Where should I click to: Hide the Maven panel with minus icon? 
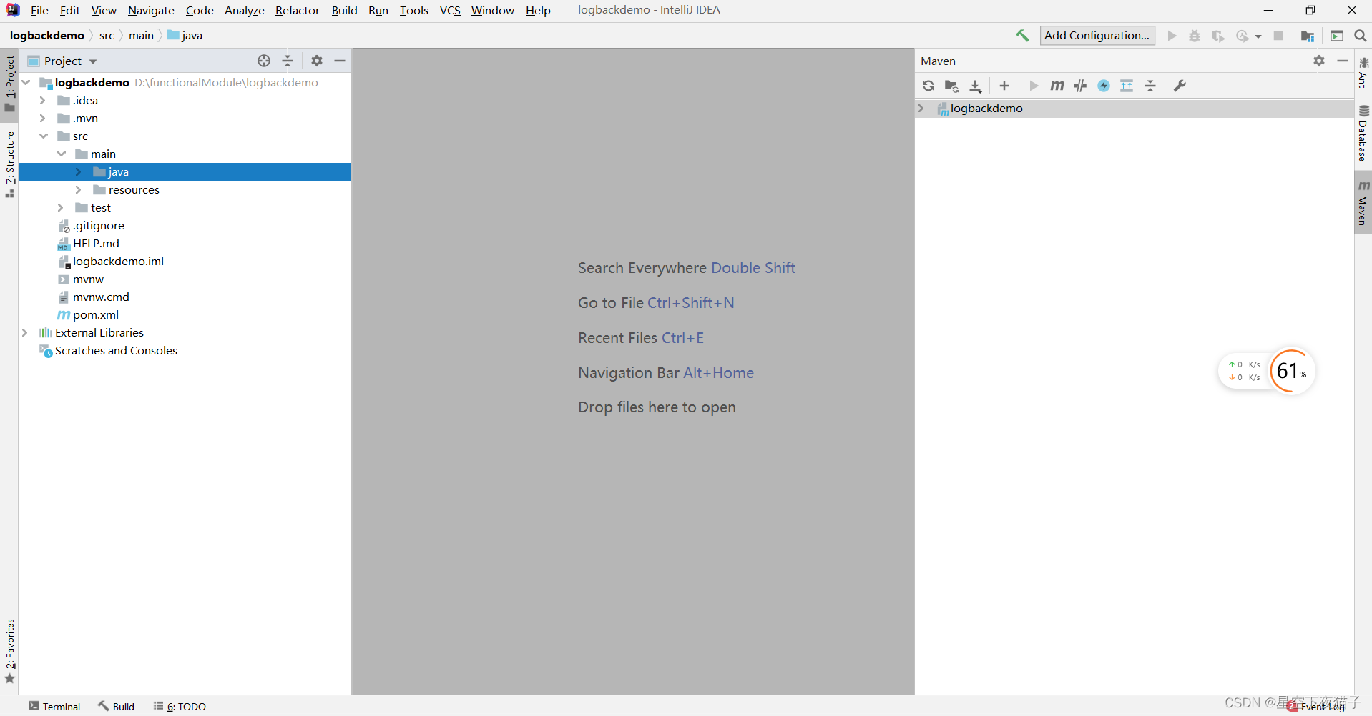[1343, 61]
